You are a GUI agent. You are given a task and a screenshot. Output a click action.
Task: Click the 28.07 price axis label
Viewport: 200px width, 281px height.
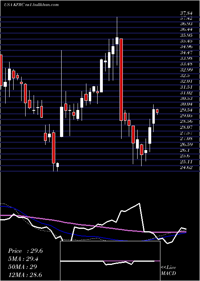pyautogui.click(x=186, y=127)
